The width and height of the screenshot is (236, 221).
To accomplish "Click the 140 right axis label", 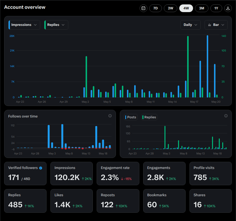I will 224,36.
